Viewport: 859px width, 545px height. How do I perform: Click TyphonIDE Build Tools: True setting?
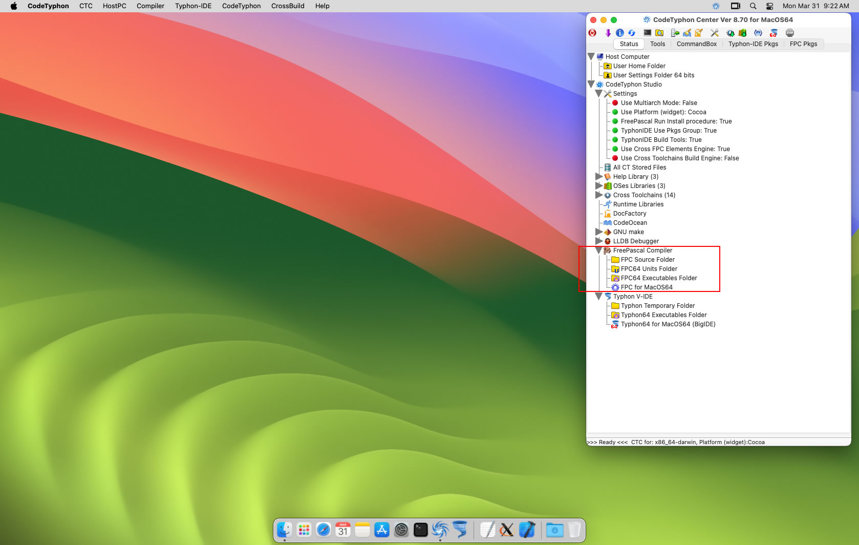pyautogui.click(x=661, y=140)
